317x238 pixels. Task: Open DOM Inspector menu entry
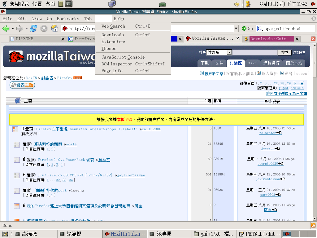coord(133,64)
